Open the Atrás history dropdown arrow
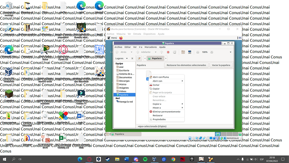The width and height of the screenshot is (289, 163). (132, 52)
